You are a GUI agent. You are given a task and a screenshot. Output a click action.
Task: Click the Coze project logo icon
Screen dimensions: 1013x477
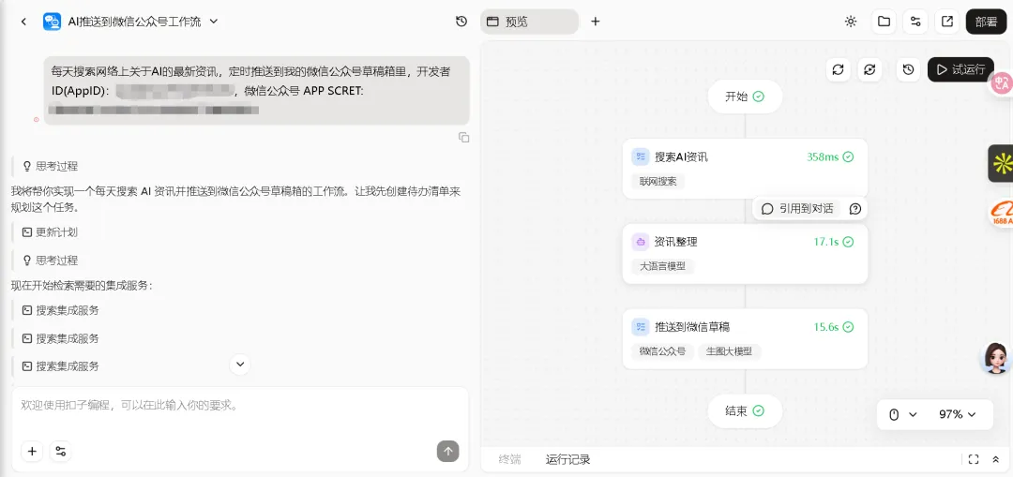coord(52,22)
